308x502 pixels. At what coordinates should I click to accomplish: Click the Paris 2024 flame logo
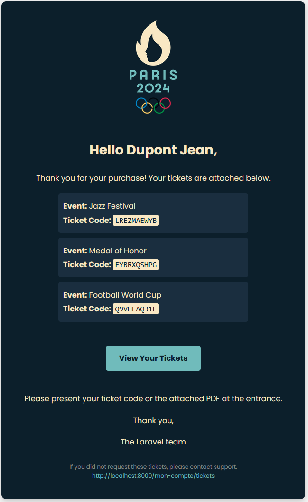153,42
